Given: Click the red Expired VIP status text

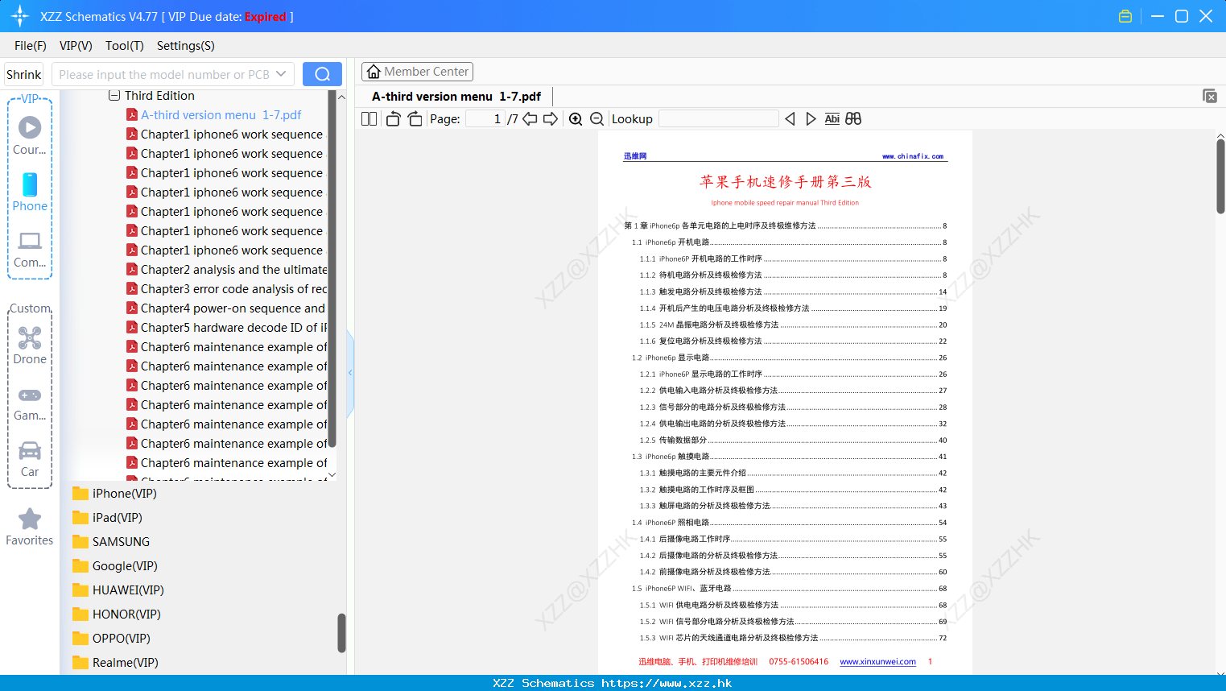Looking at the screenshot, I should click(266, 17).
